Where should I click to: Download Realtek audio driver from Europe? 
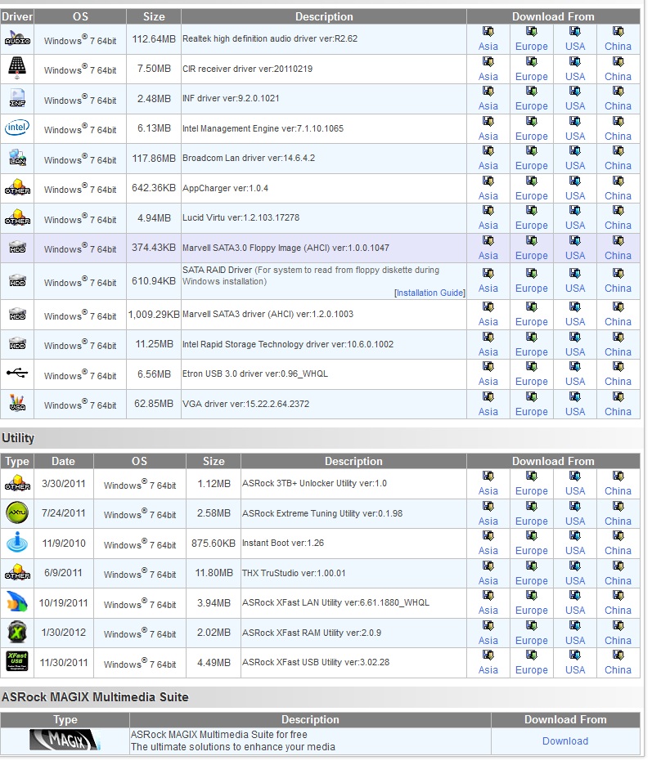532,47
